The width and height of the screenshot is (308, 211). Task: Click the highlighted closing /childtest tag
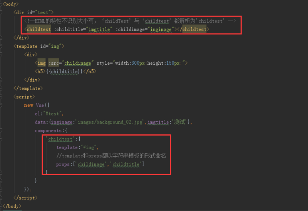(x=193, y=30)
